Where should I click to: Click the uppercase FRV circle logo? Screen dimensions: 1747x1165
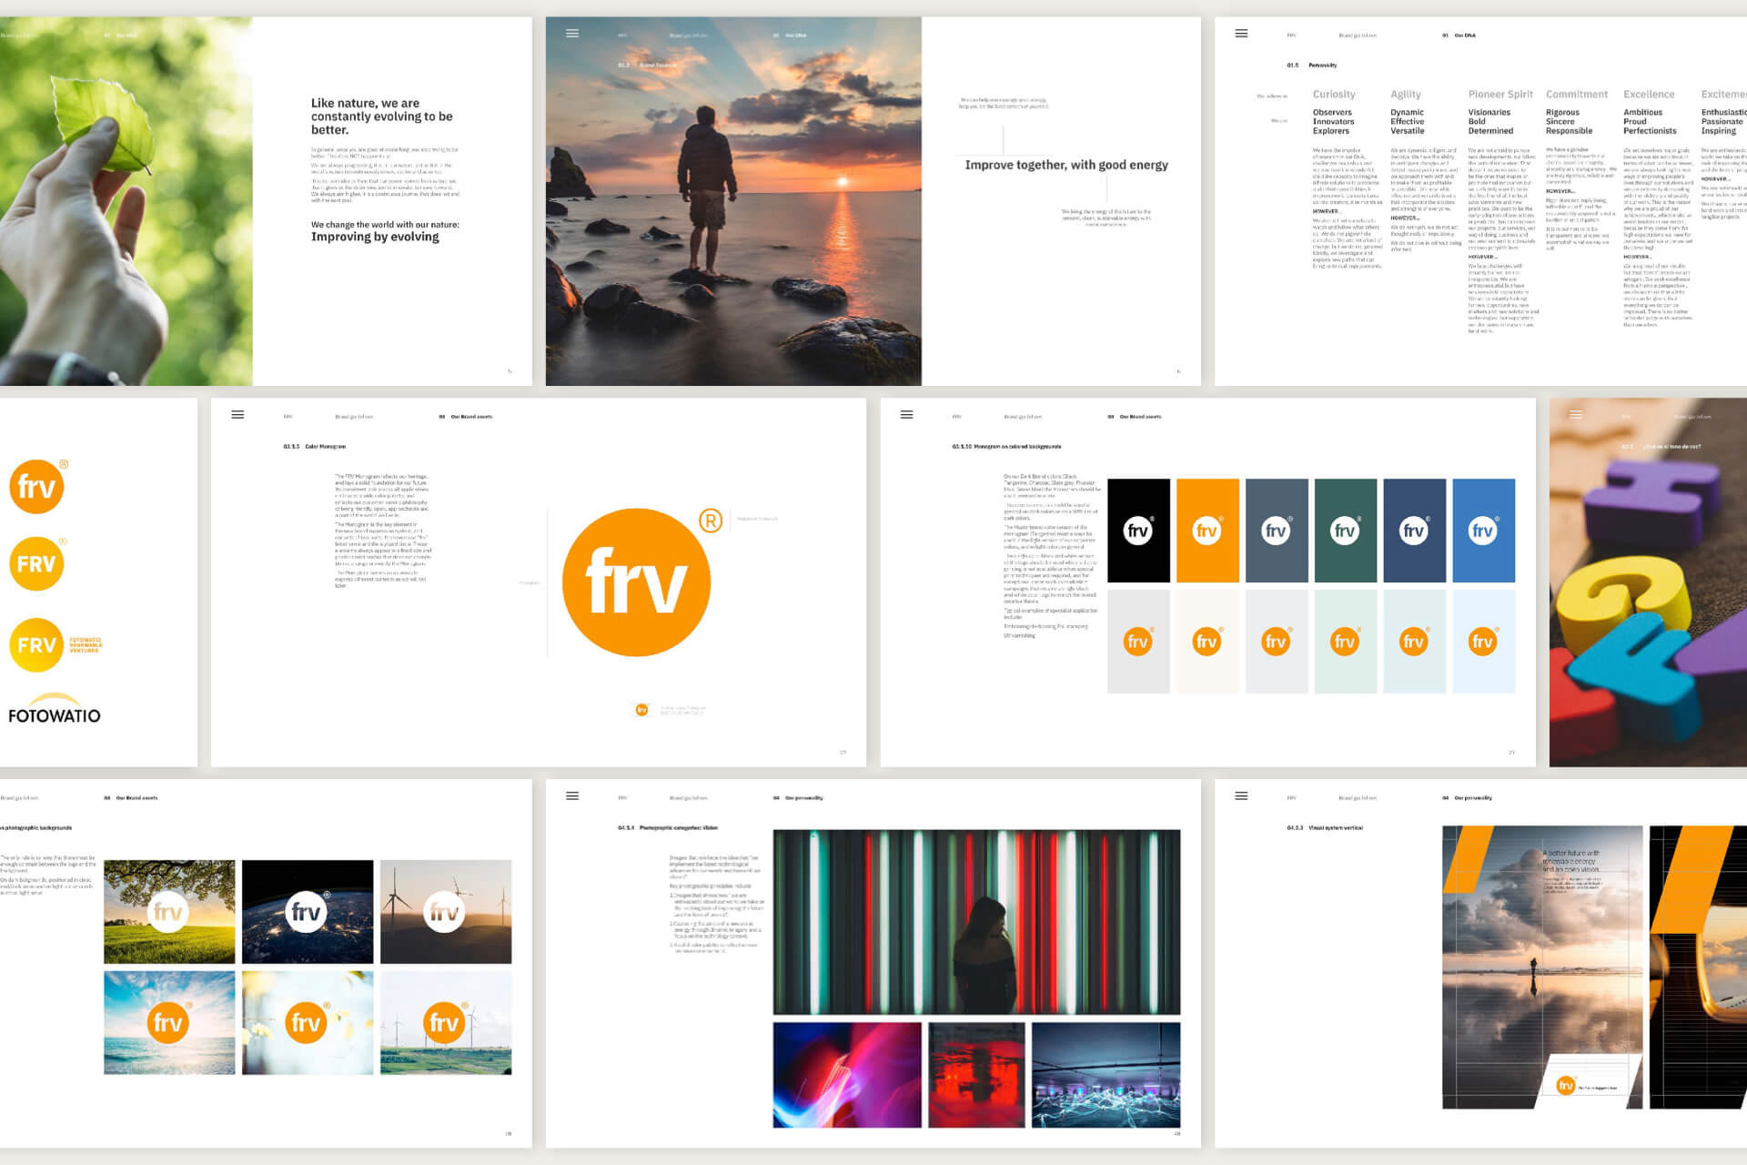[x=36, y=563]
